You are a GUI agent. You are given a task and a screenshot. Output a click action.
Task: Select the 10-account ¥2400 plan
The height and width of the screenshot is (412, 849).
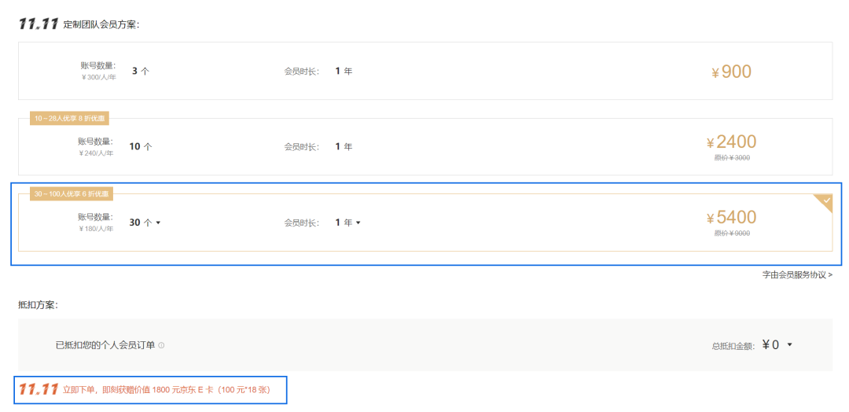pyautogui.click(x=424, y=147)
